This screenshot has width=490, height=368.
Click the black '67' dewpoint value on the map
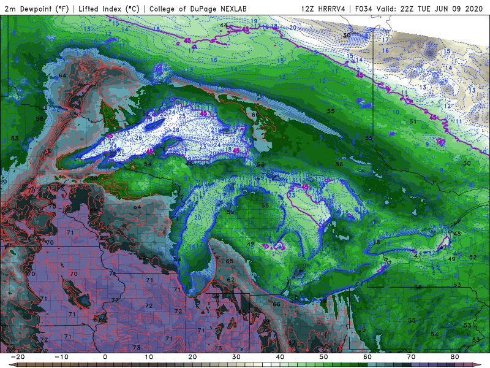292,343
